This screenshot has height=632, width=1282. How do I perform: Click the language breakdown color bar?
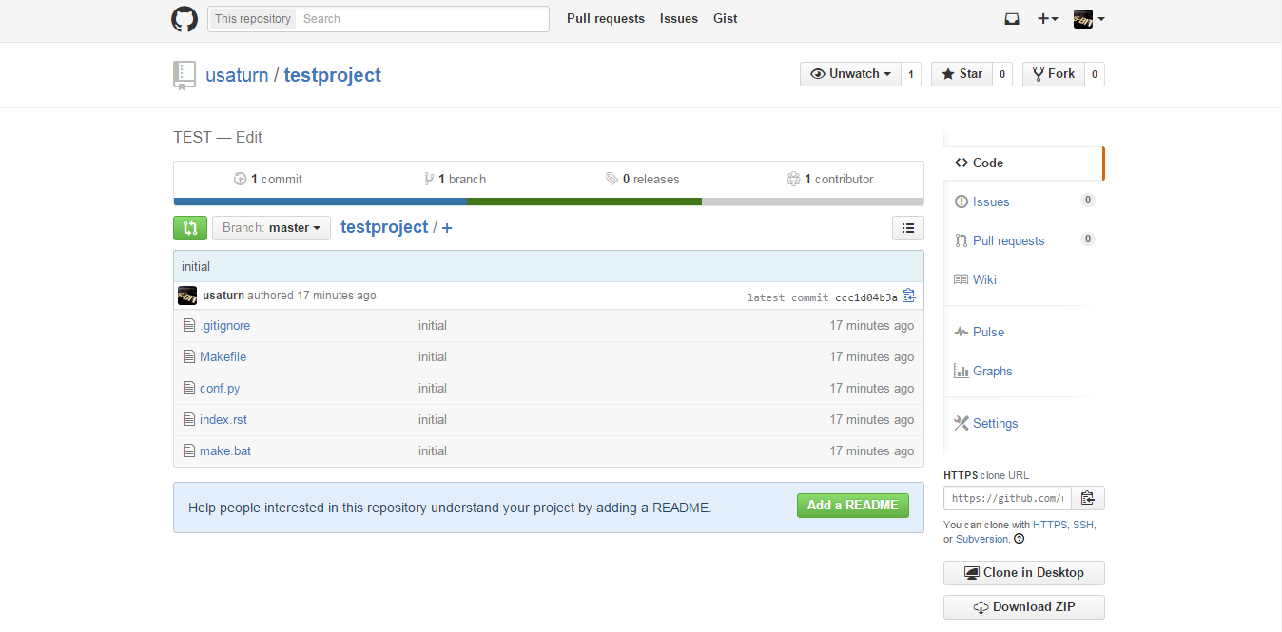click(x=549, y=201)
